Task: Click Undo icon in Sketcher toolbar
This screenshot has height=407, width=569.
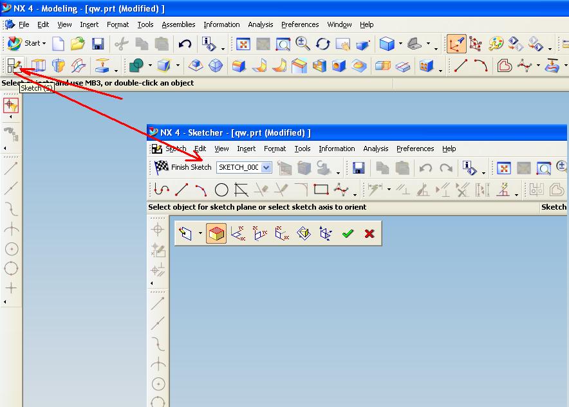Action: pos(425,168)
